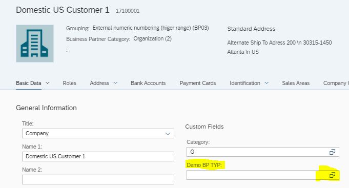
Task: Open the Address tab
Action: pyautogui.click(x=99, y=83)
